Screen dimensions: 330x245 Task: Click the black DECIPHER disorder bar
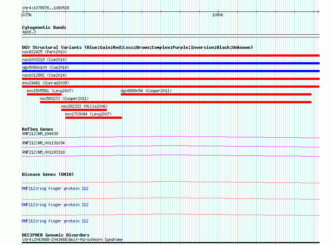click(171, 243)
